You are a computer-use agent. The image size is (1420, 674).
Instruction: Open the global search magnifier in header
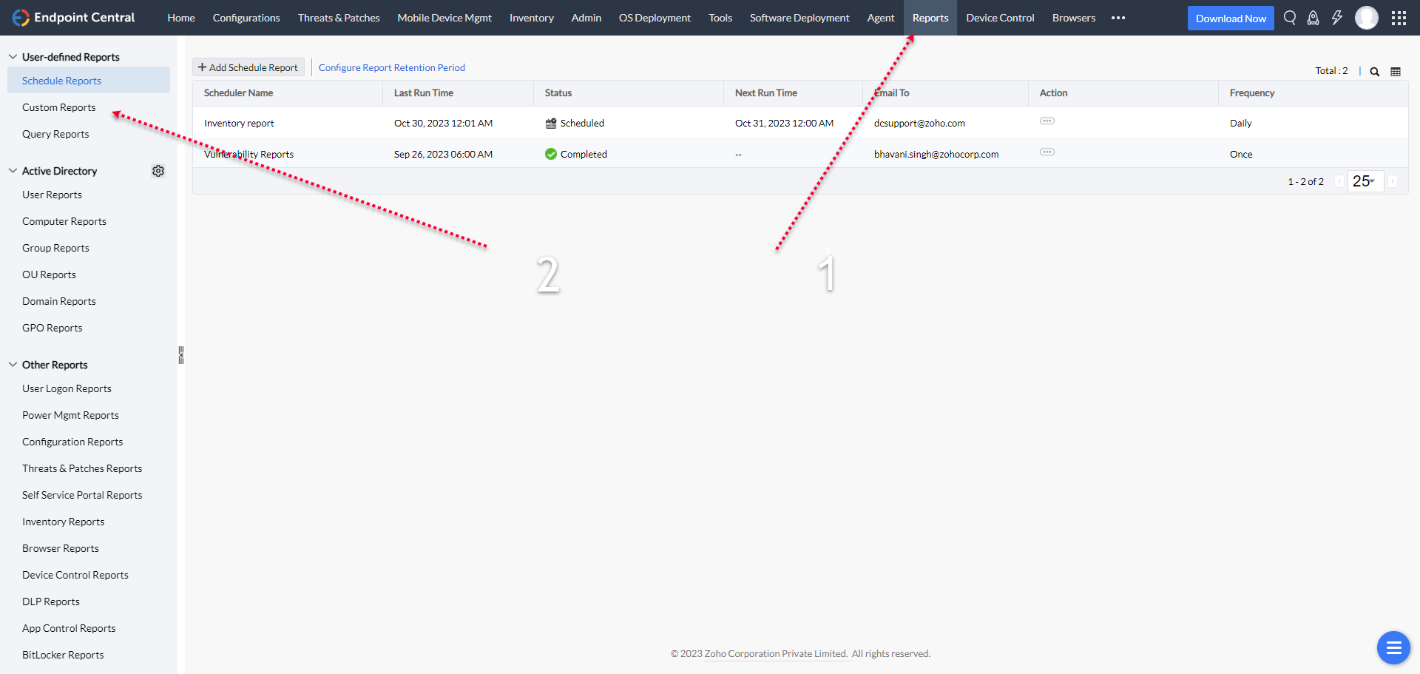[1290, 18]
